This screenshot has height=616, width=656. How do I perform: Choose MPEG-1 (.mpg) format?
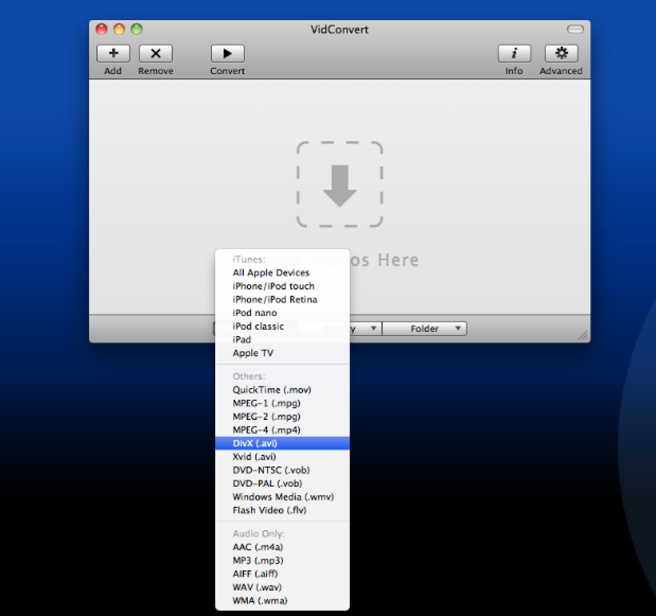[282, 404]
